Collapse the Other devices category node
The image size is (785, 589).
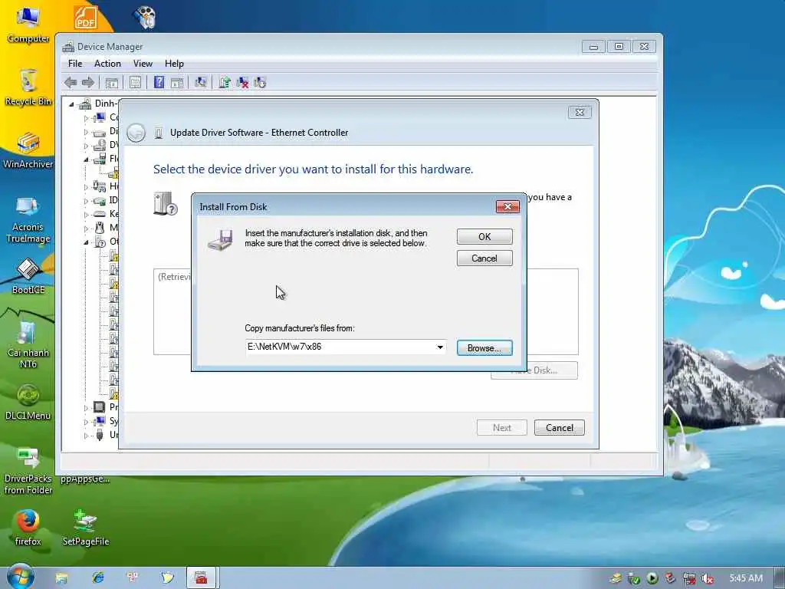click(86, 242)
